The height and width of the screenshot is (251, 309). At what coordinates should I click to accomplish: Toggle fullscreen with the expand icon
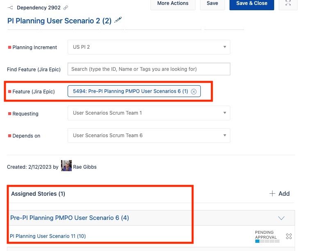click(x=288, y=3)
